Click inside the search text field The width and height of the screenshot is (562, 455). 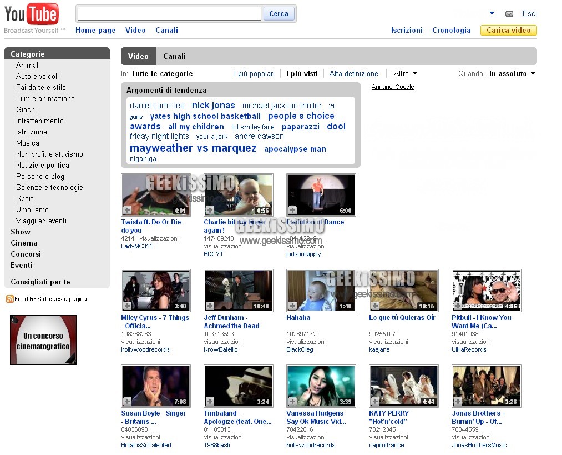coord(169,14)
